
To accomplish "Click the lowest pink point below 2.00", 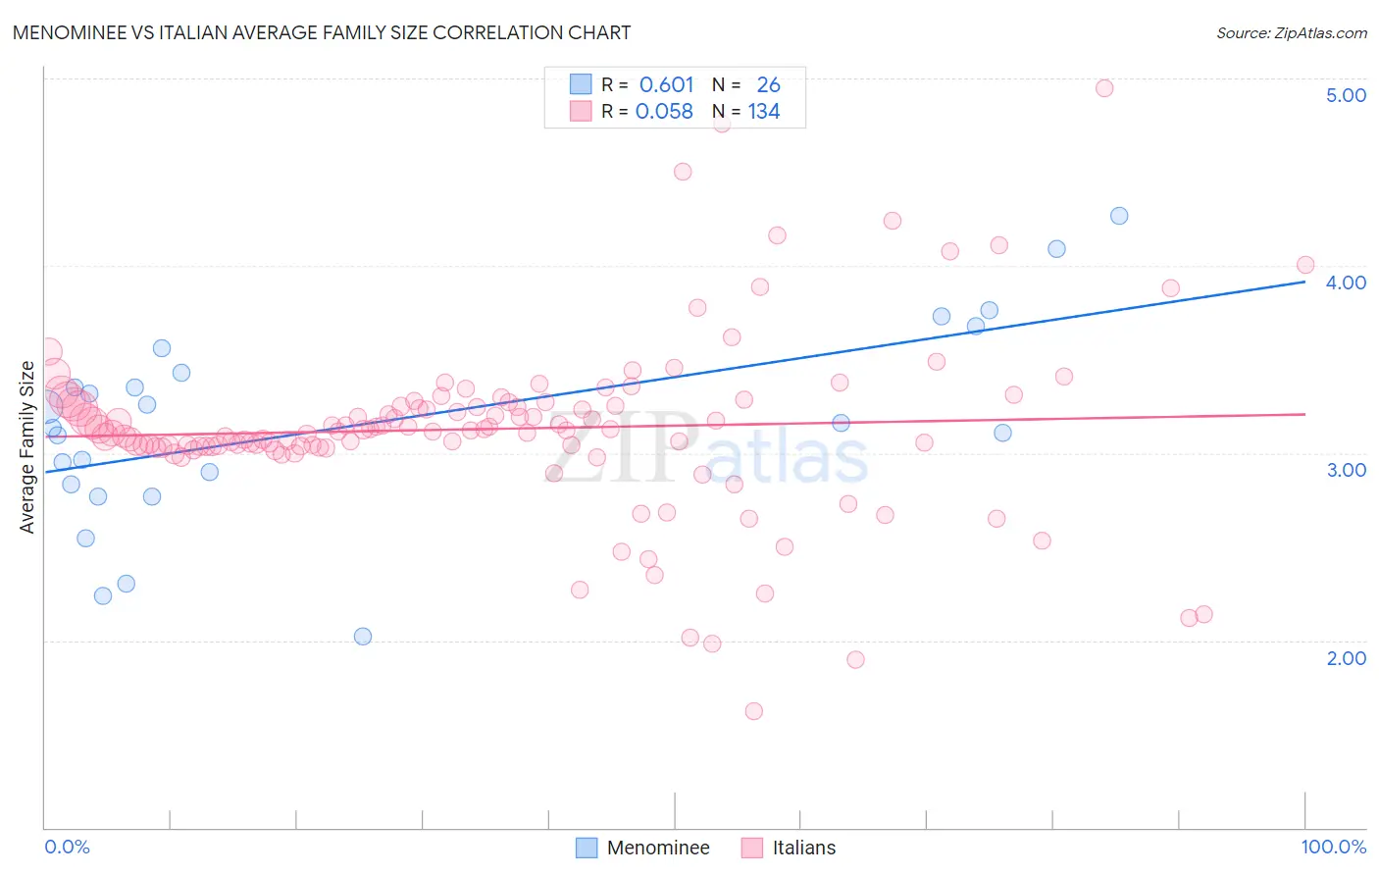I will point(754,711).
